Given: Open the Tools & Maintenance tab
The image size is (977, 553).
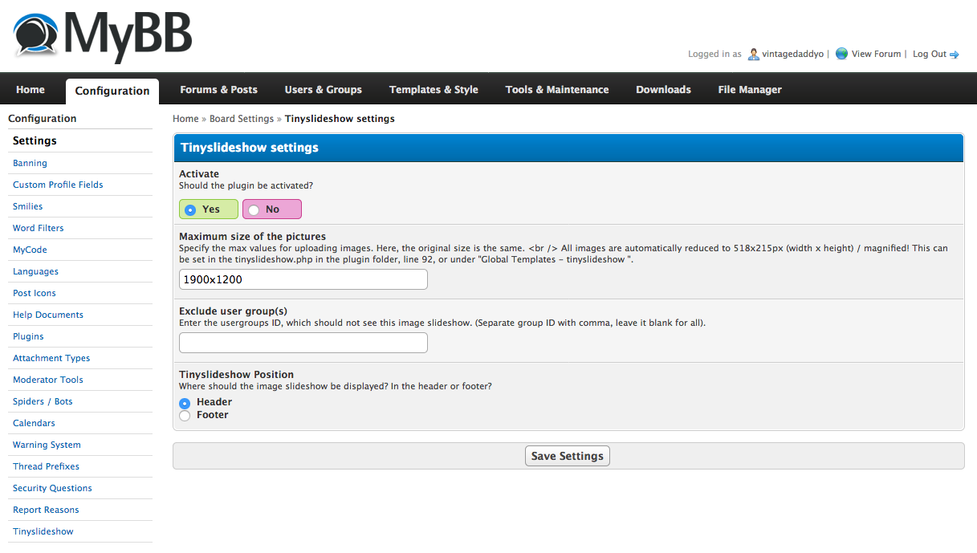Looking at the screenshot, I should pyautogui.click(x=556, y=90).
